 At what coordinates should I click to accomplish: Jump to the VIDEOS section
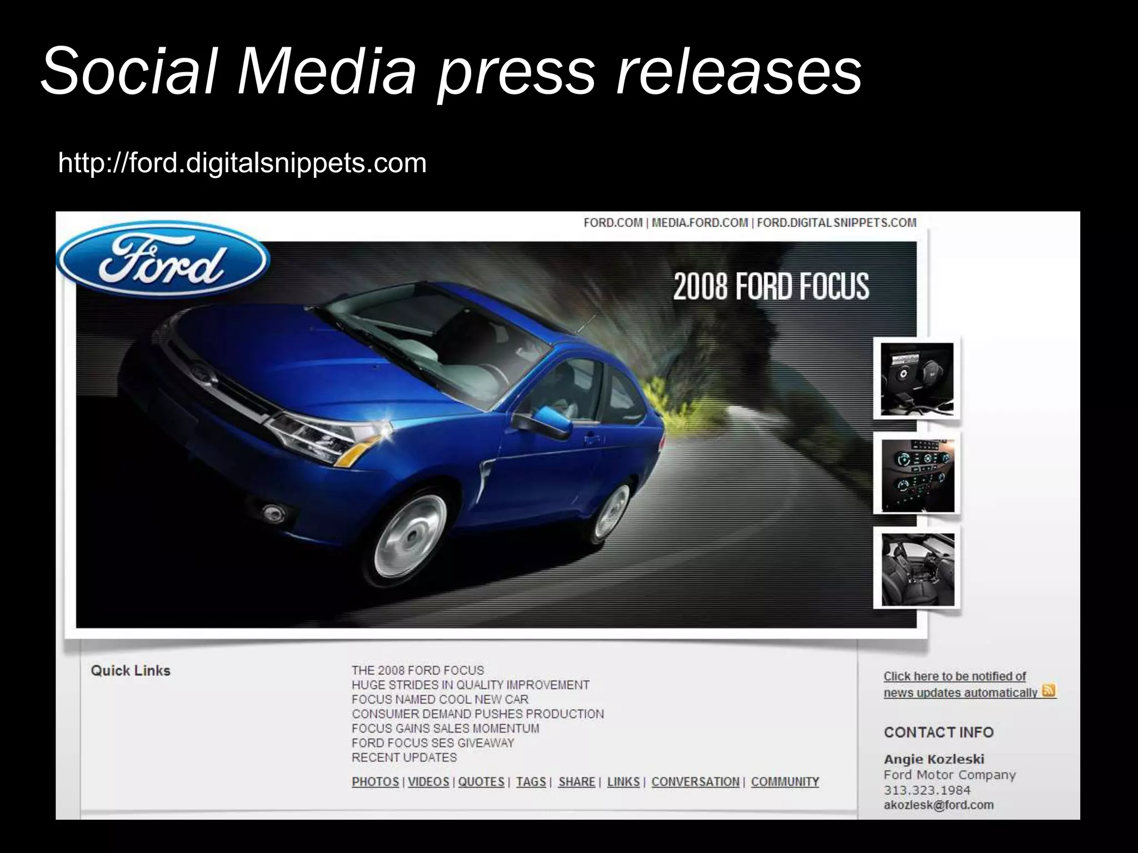pos(428,782)
